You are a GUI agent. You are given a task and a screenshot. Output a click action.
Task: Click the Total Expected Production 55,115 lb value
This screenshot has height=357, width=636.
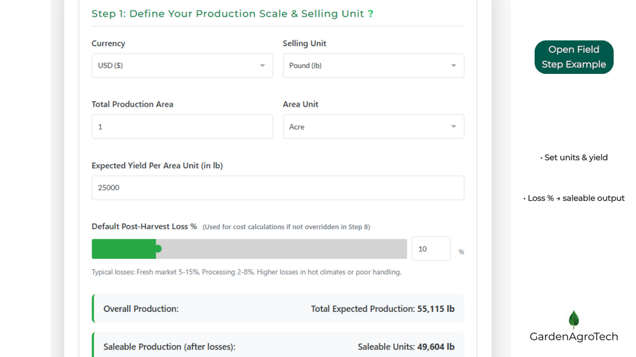coord(435,309)
